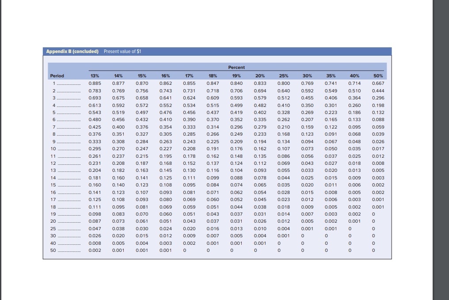The image size is (449, 300).
Task: Click the Period 20 row label
Action: coord(53,221)
